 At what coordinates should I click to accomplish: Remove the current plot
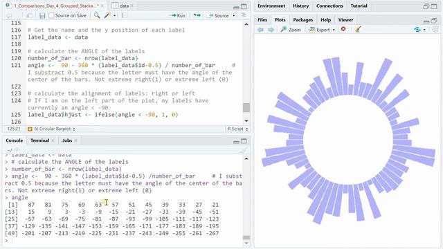click(343, 29)
